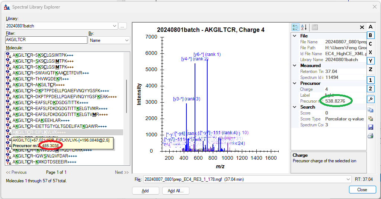Open the filter By Name dropdown
Image resolution: width=381 pixels, height=199 pixels.
tap(127, 40)
